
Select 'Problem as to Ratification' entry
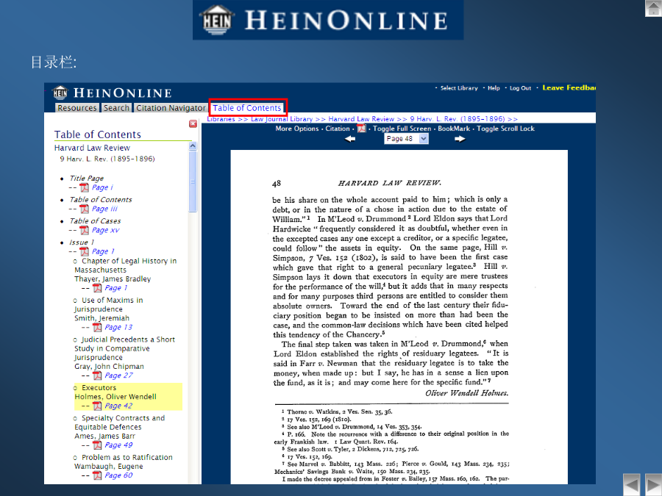(x=127, y=457)
